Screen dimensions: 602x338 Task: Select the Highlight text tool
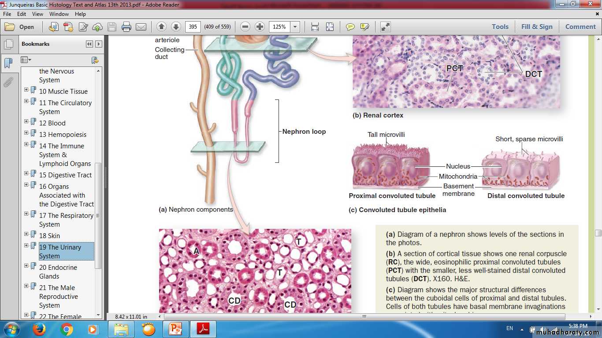(364, 27)
